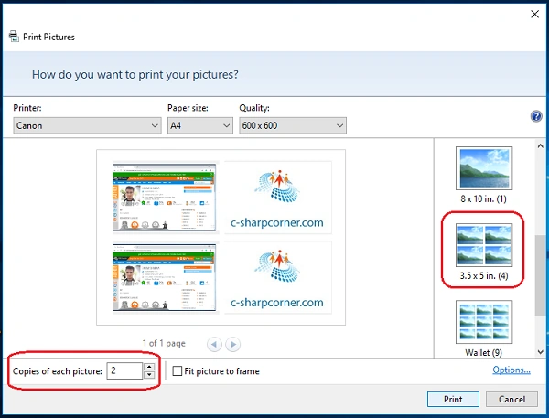549x418 pixels.
Task: Click the 'Quality:' label
Action: pyautogui.click(x=254, y=108)
